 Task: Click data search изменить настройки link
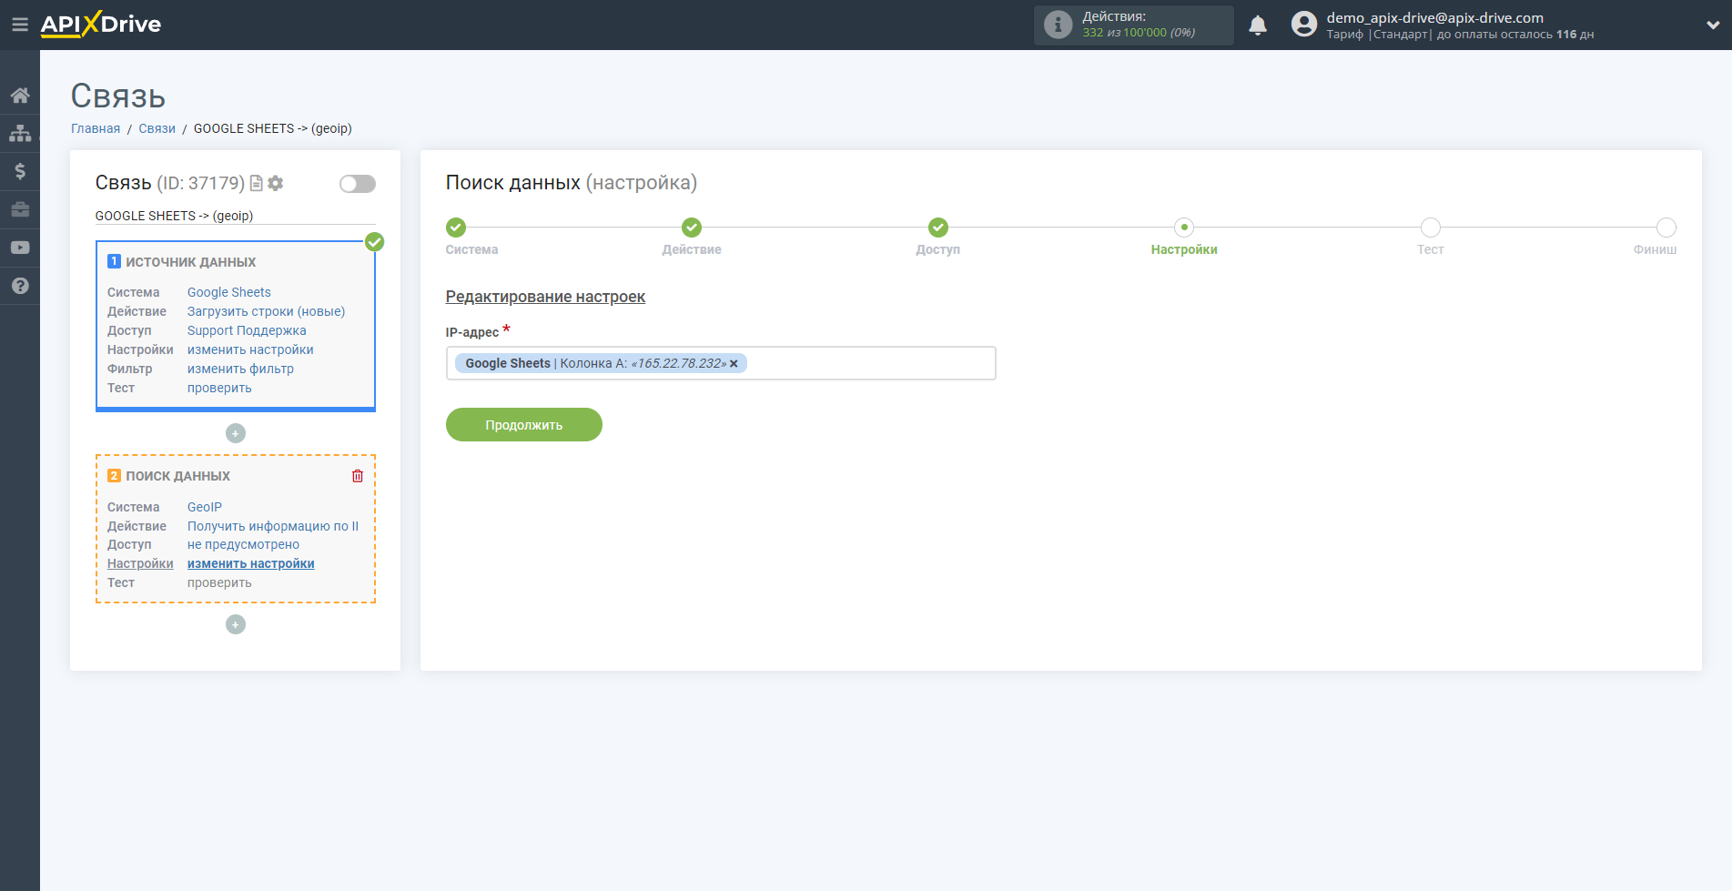coord(251,563)
